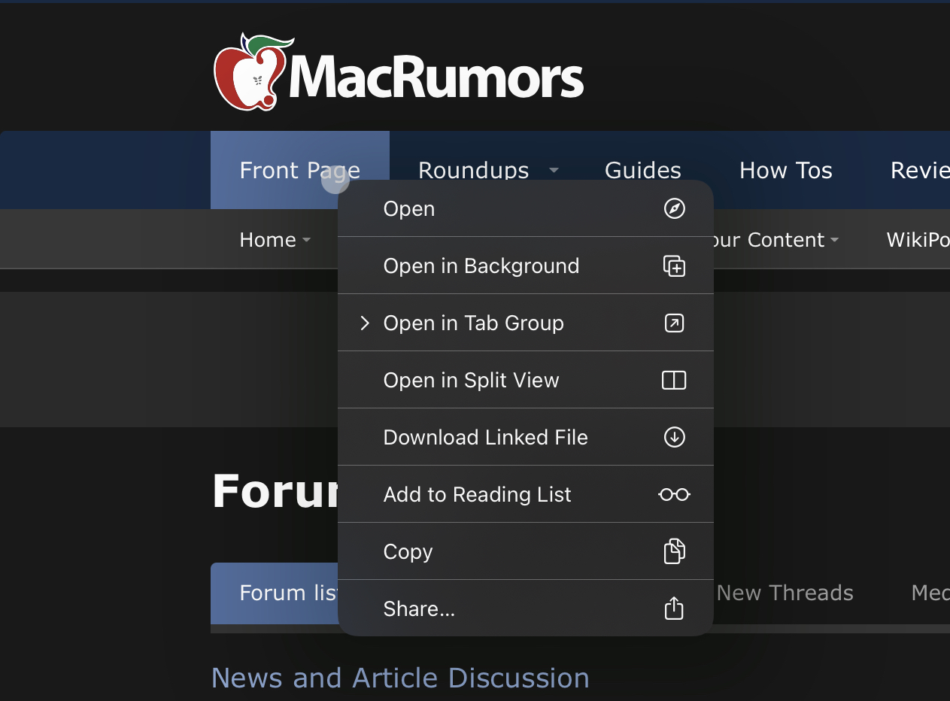Viewport: 950px width, 701px height.
Task: Open the Roundups dropdown arrow
Action: pos(554,171)
